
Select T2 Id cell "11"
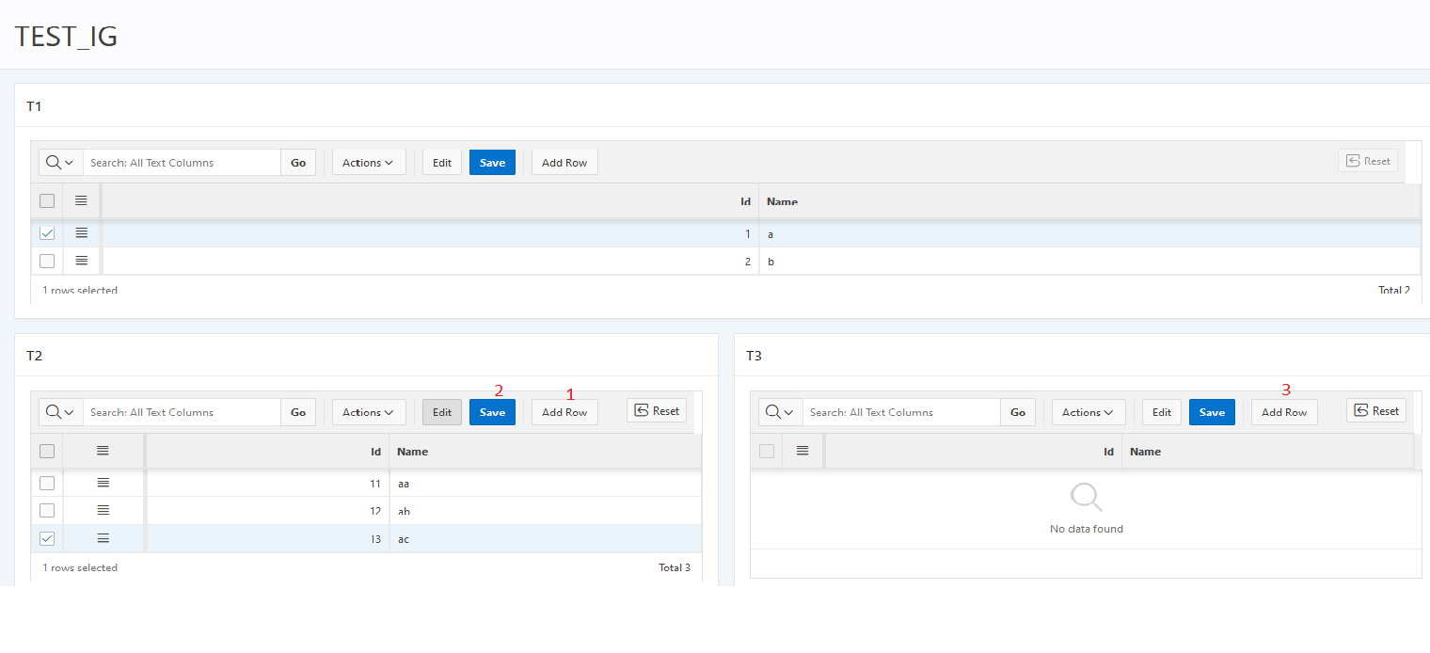coord(266,483)
